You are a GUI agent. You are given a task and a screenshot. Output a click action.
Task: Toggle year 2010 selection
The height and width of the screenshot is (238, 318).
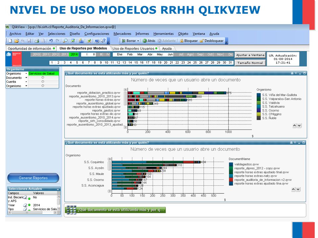(36, 55)
